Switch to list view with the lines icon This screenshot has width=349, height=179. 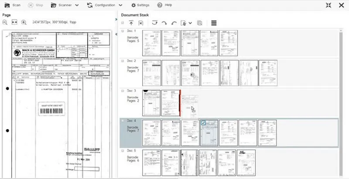coord(214,23)
